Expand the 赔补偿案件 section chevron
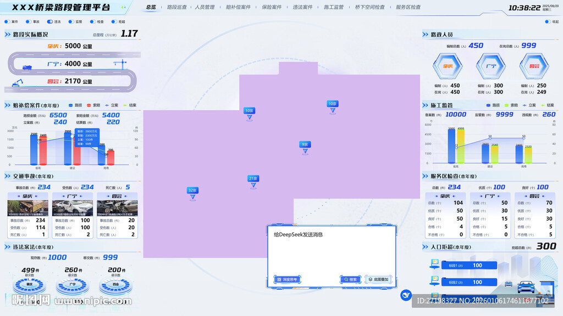Viewport: 563px width, 316px height. coord(7,105)
